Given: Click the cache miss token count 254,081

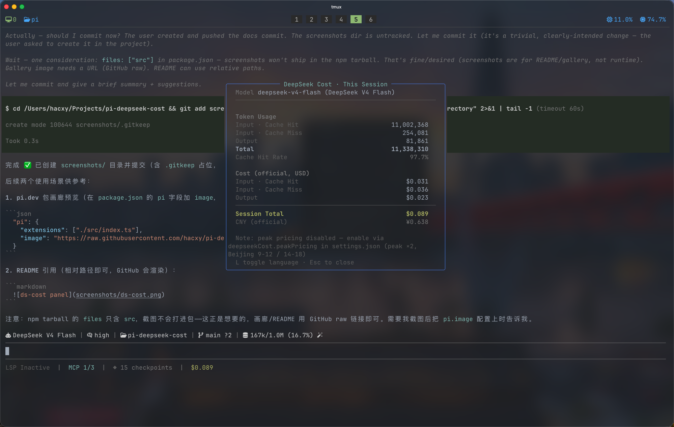Looking at the screenshot, I should click(415, 133).
